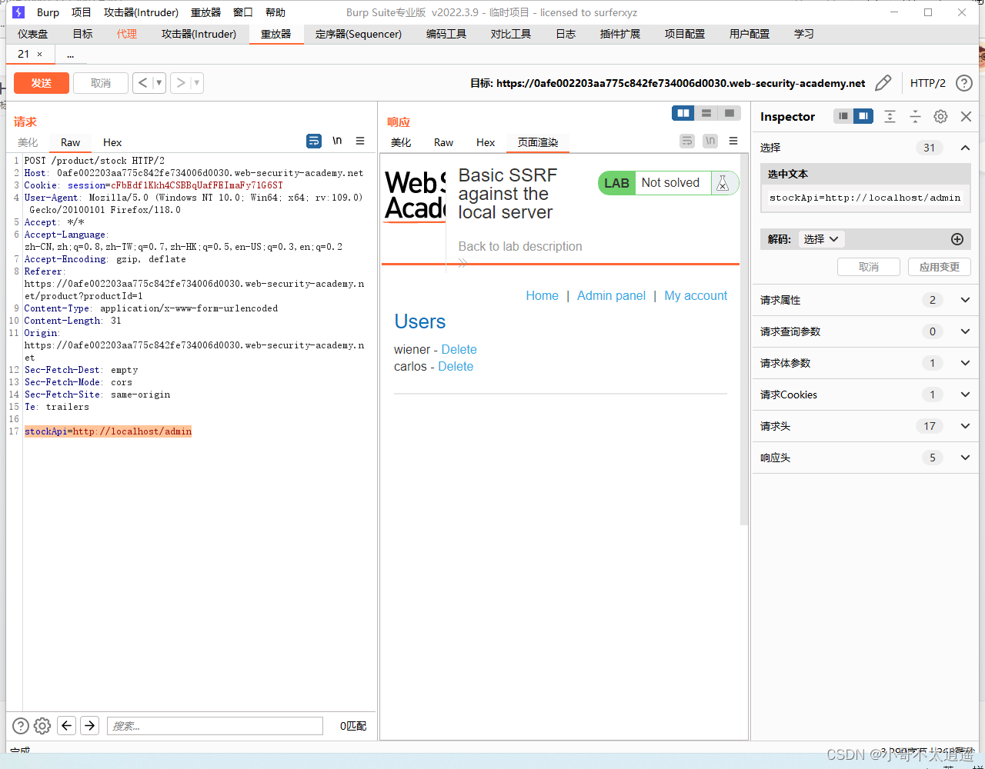The height and width of the screenshot is (769, 985).
Task: Open the response Raw tab
Action: [443, 142]
